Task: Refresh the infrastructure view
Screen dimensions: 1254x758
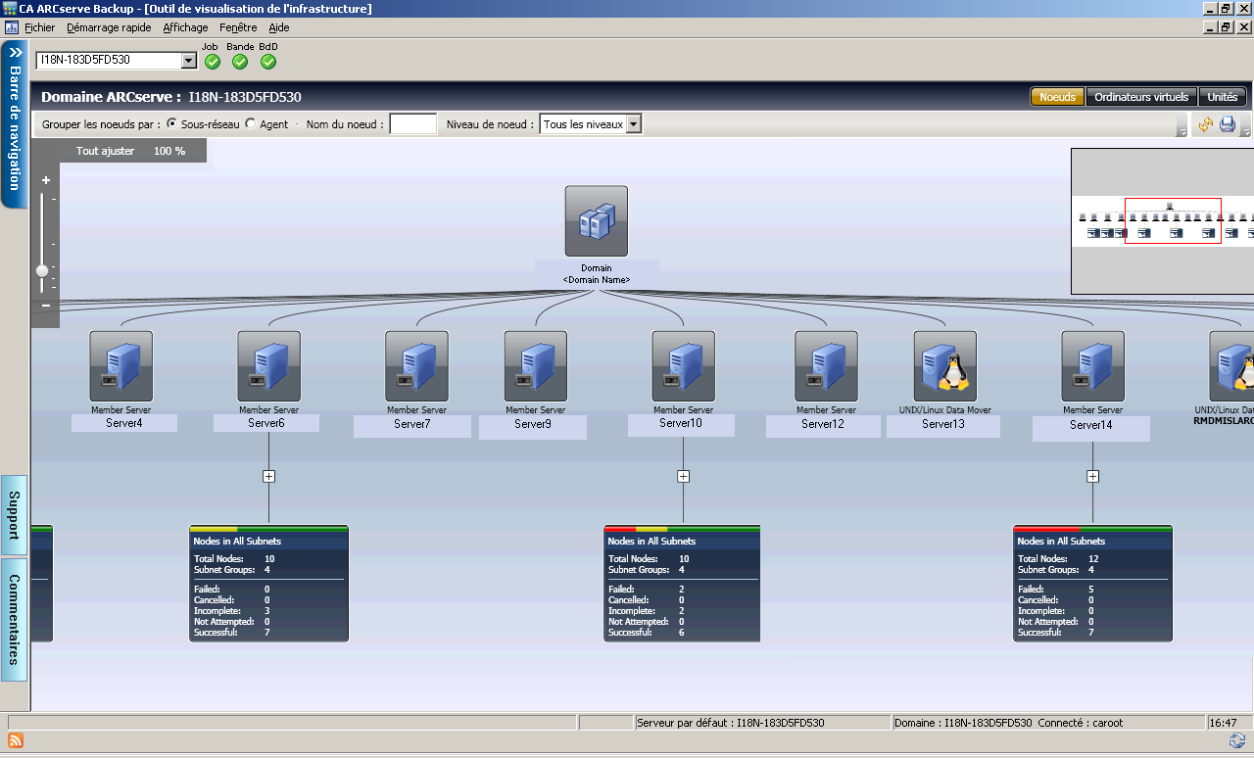Action: [1206, 124]
